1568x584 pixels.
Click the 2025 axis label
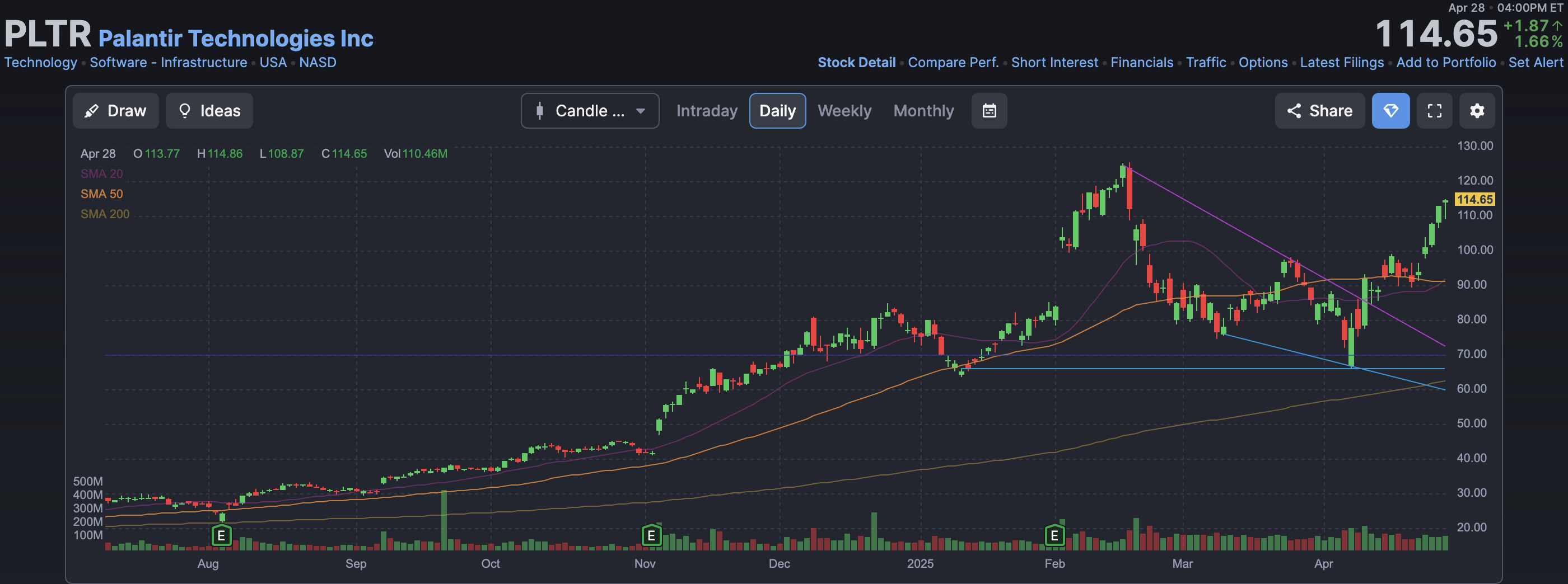(x=920, y=563)
